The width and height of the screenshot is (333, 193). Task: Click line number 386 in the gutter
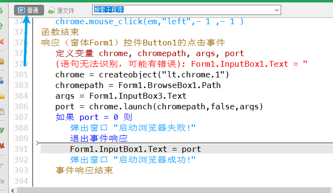coord(21,106)
